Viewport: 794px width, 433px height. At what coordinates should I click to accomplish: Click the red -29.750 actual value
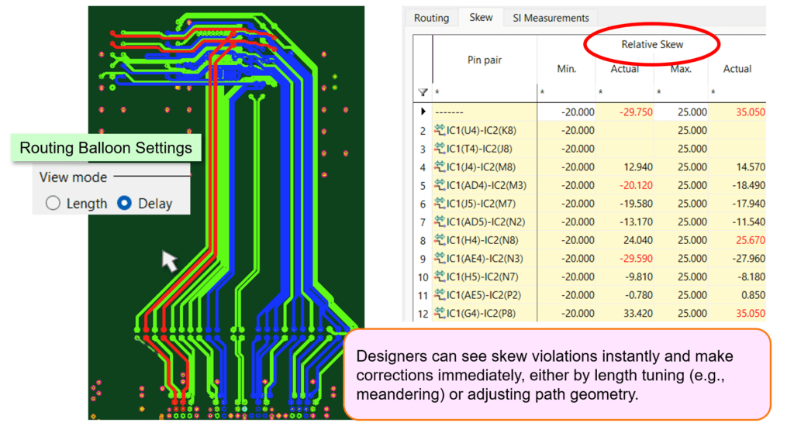[636, 112]
